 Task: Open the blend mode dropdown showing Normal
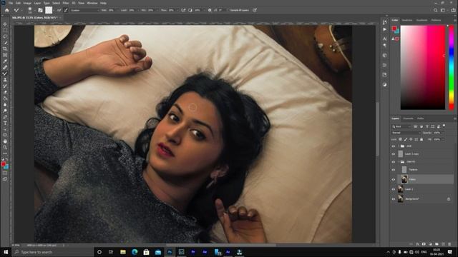(406, 133)
